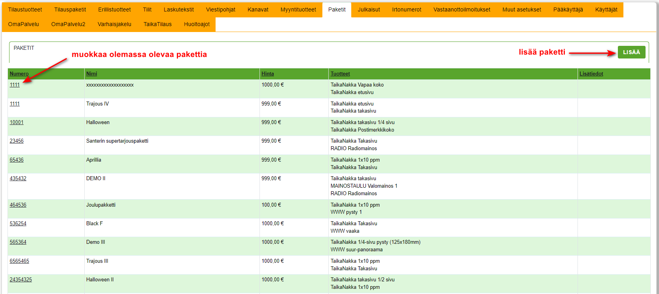Open package number 435432

(x=18, y=179)
